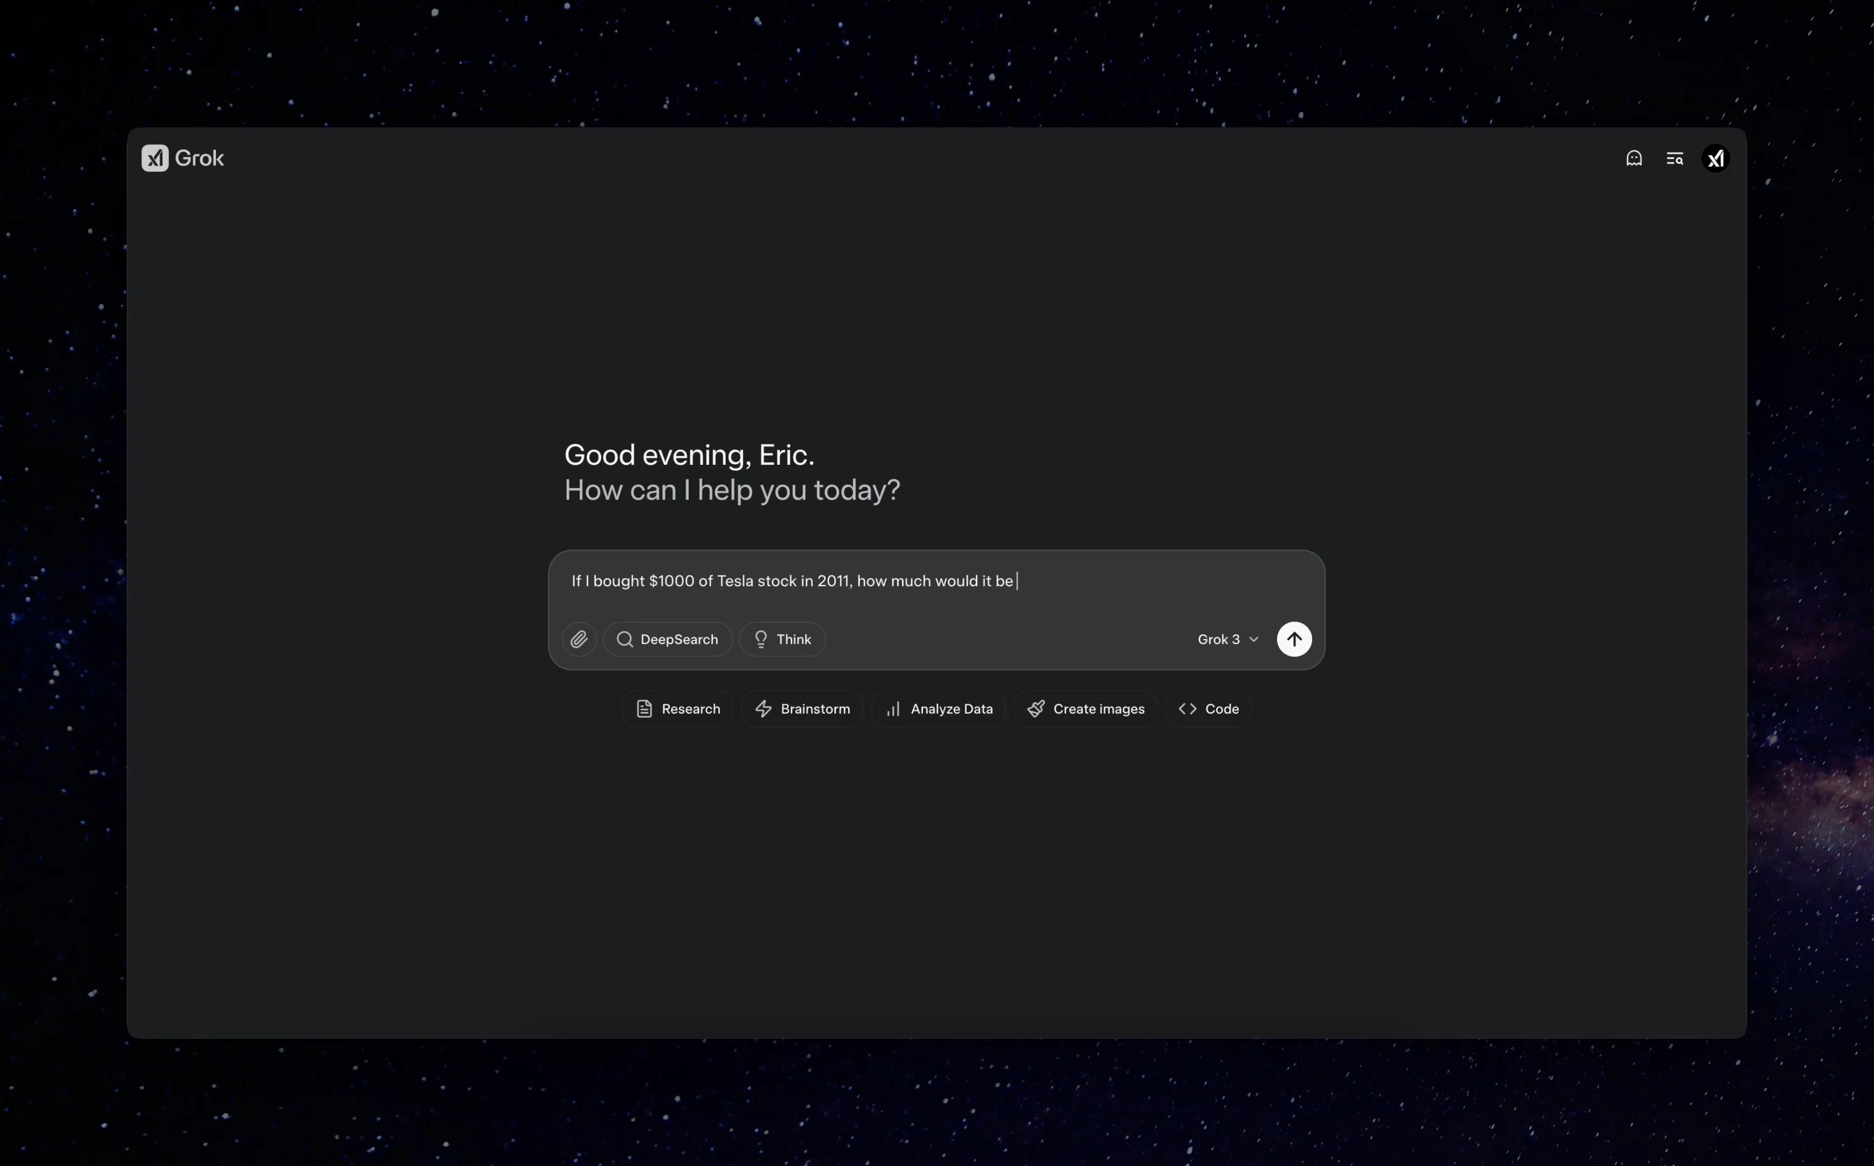The height and width of the screenshot is (1166, 1874).
Task: Select the Brainstorm suggestion
Action: [x=802, y=709]
